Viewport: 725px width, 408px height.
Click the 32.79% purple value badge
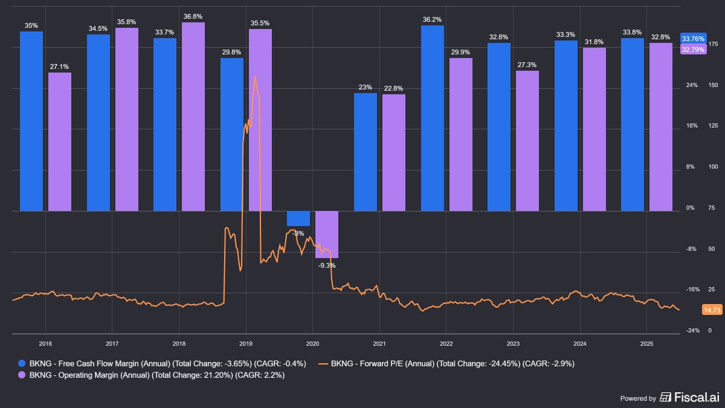693,50
